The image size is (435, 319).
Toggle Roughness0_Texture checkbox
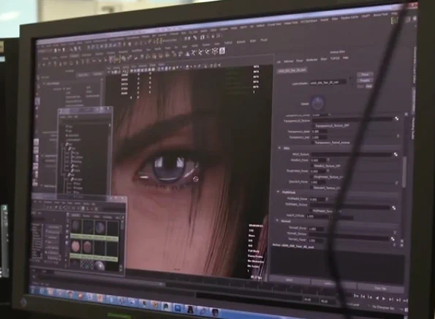click(312, 176)
